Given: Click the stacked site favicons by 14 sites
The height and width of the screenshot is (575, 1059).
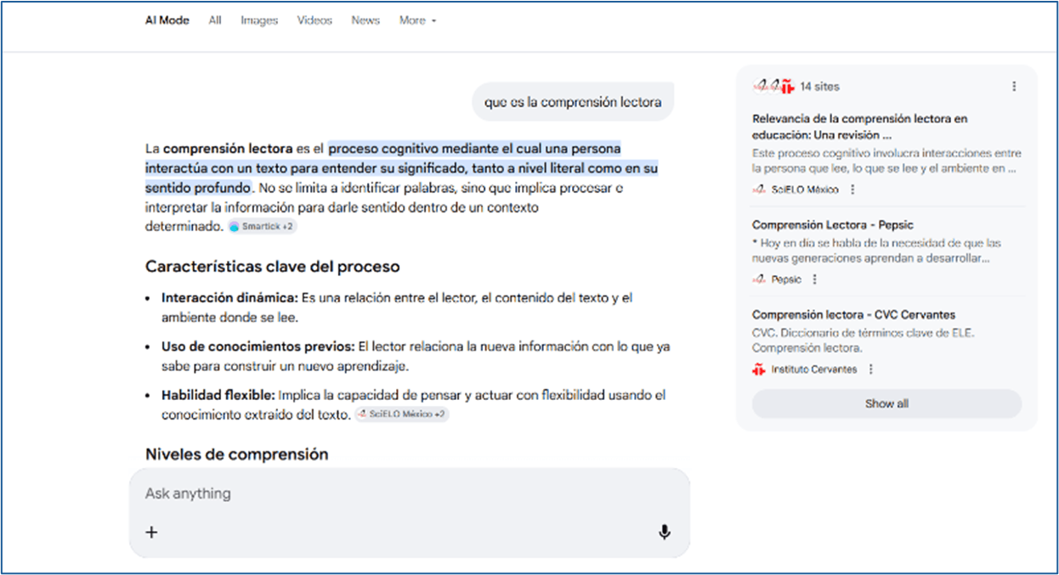Looking at the screenshot, I should pos(773,87).
